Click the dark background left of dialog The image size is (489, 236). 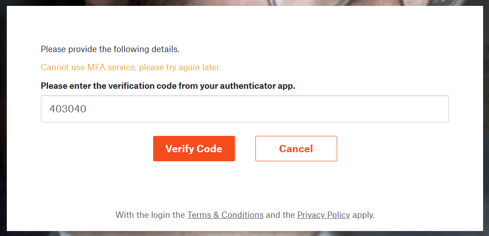coord(3,118)
